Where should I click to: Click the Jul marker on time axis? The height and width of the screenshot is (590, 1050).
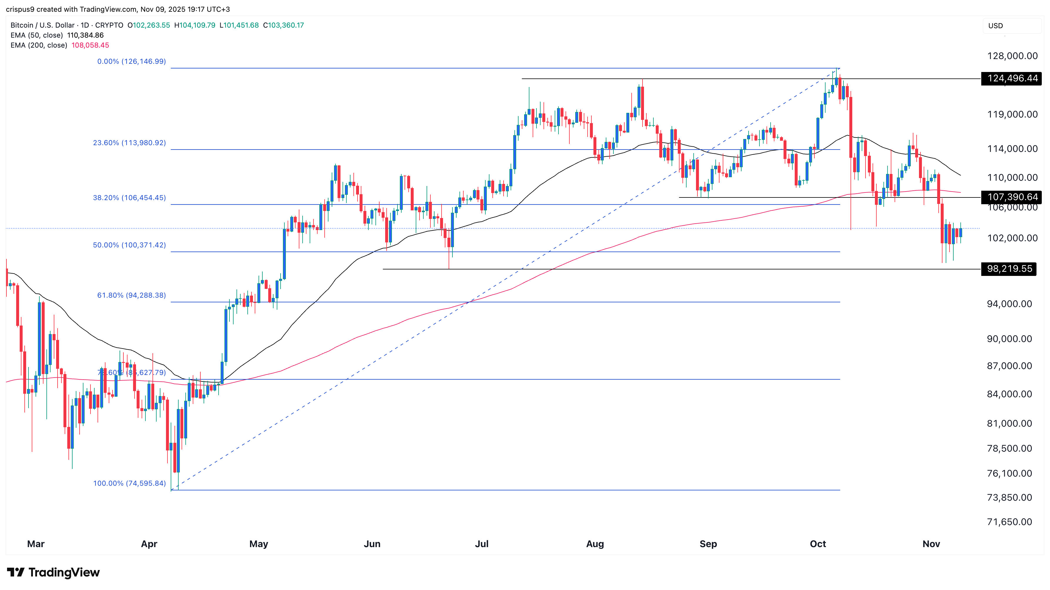pyautogui.click(x=482, y=544)
